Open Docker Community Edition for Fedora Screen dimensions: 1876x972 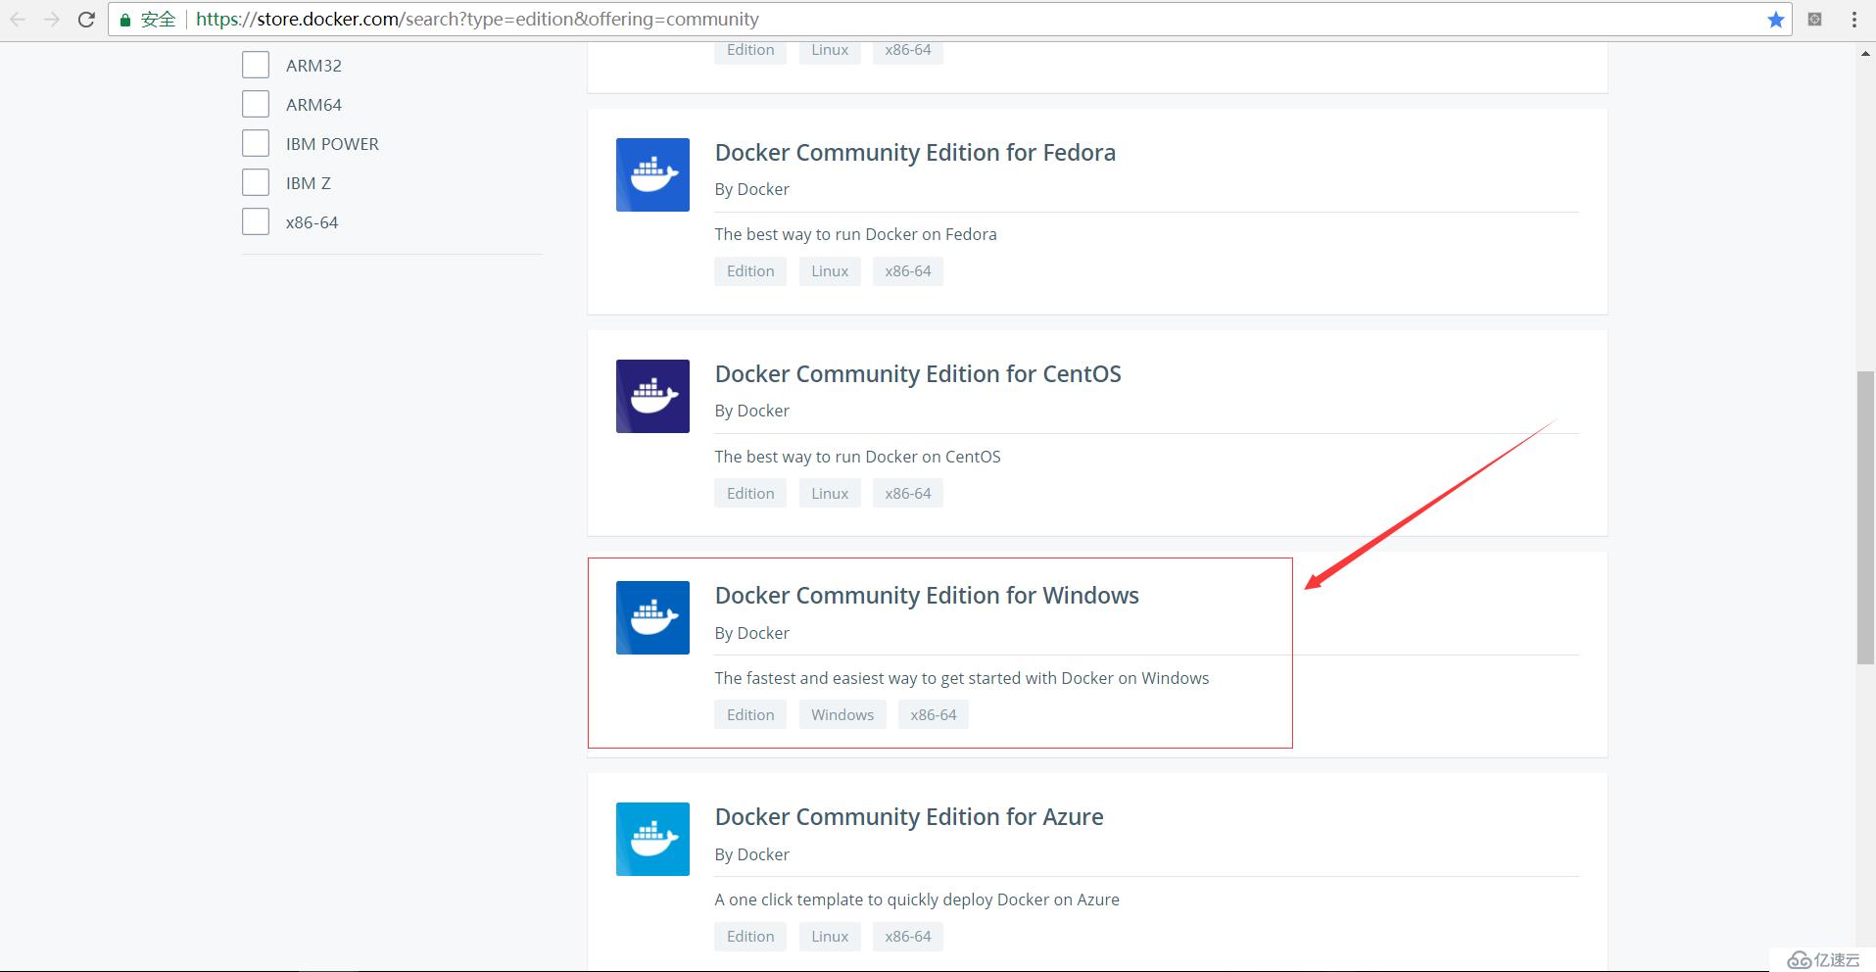pos(915,153)
